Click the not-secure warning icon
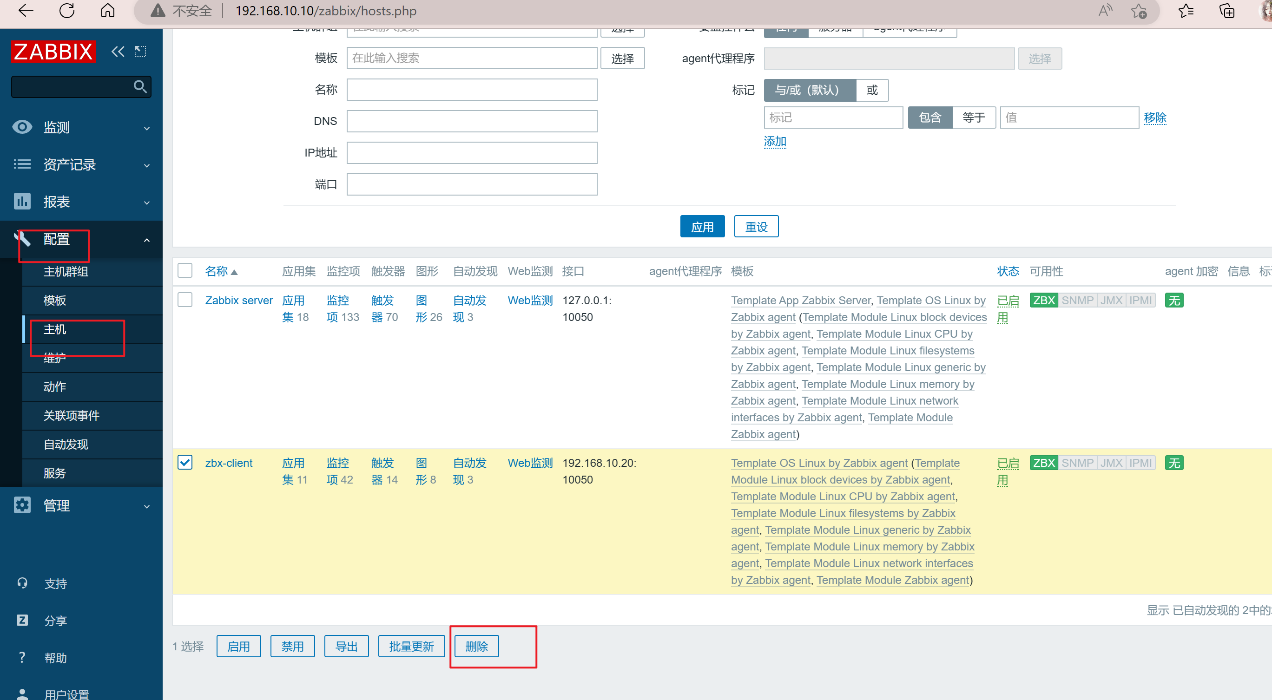 coord(158,10)
